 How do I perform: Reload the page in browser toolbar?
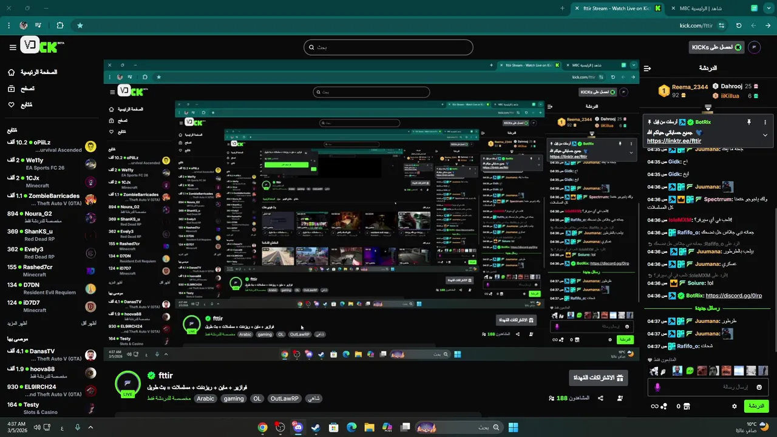click(739, 25)
